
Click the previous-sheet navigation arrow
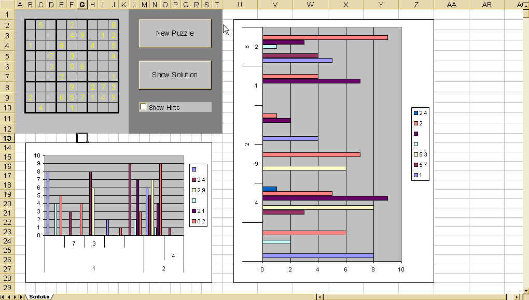(x=9, y=296)
